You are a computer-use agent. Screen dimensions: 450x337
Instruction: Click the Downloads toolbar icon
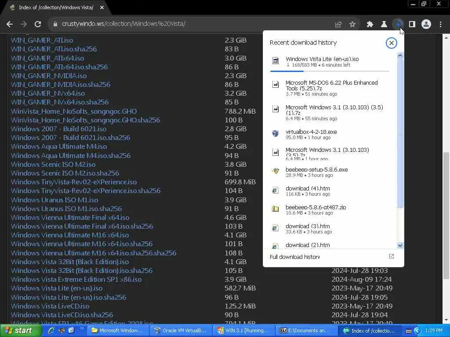398,25
